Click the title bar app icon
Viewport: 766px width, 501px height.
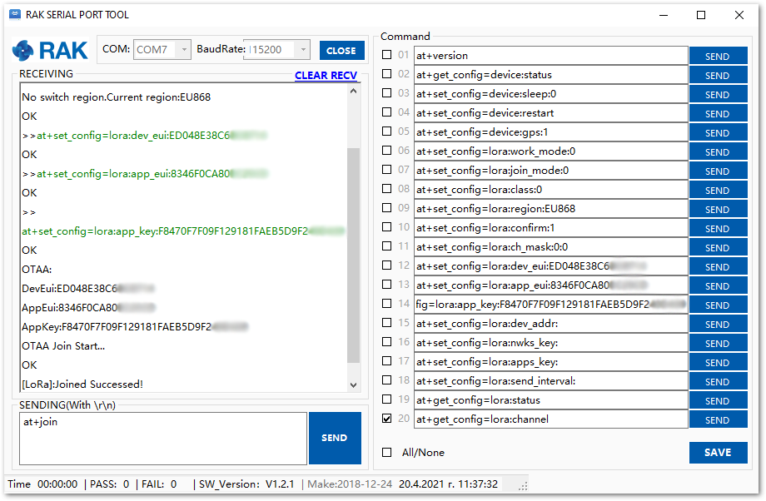pyautogui.click(x=14, y=14)
